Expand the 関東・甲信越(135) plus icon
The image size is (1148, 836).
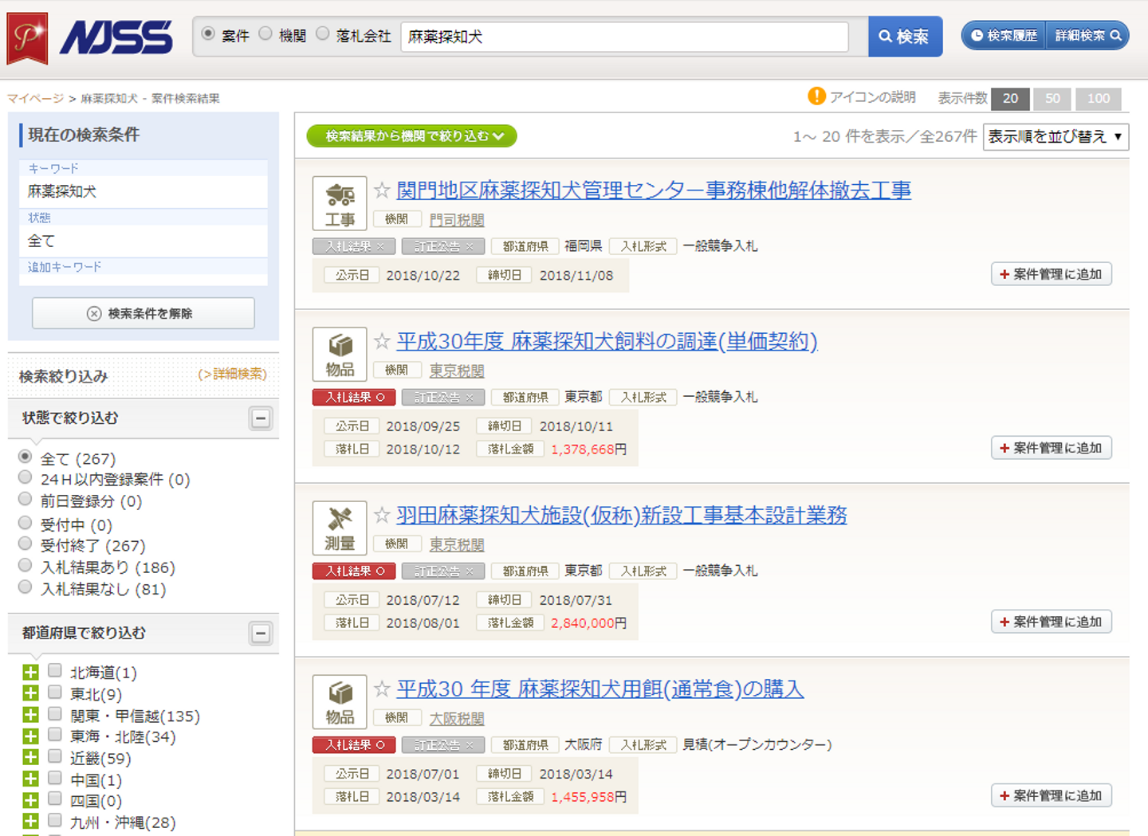pyautogui.click(x=30, y=715)
